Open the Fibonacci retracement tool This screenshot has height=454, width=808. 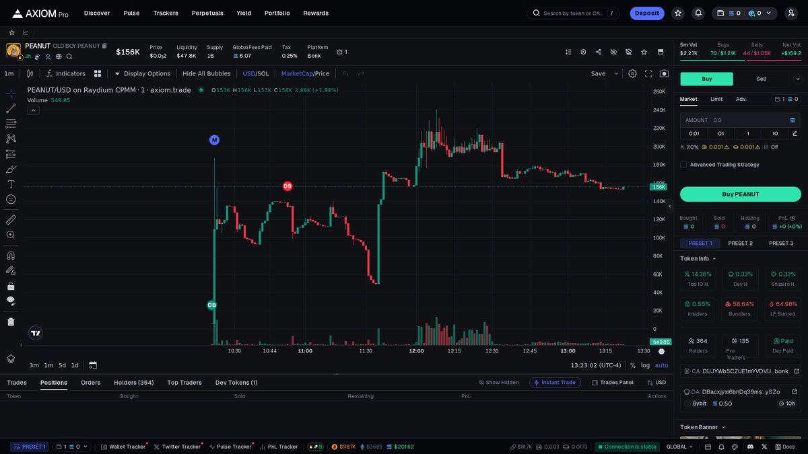11,124
